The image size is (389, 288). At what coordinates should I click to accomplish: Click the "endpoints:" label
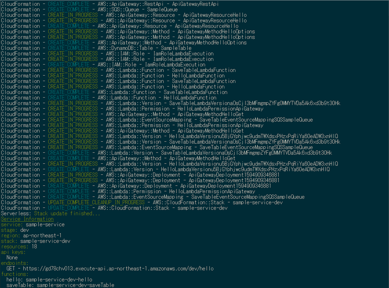15,263
